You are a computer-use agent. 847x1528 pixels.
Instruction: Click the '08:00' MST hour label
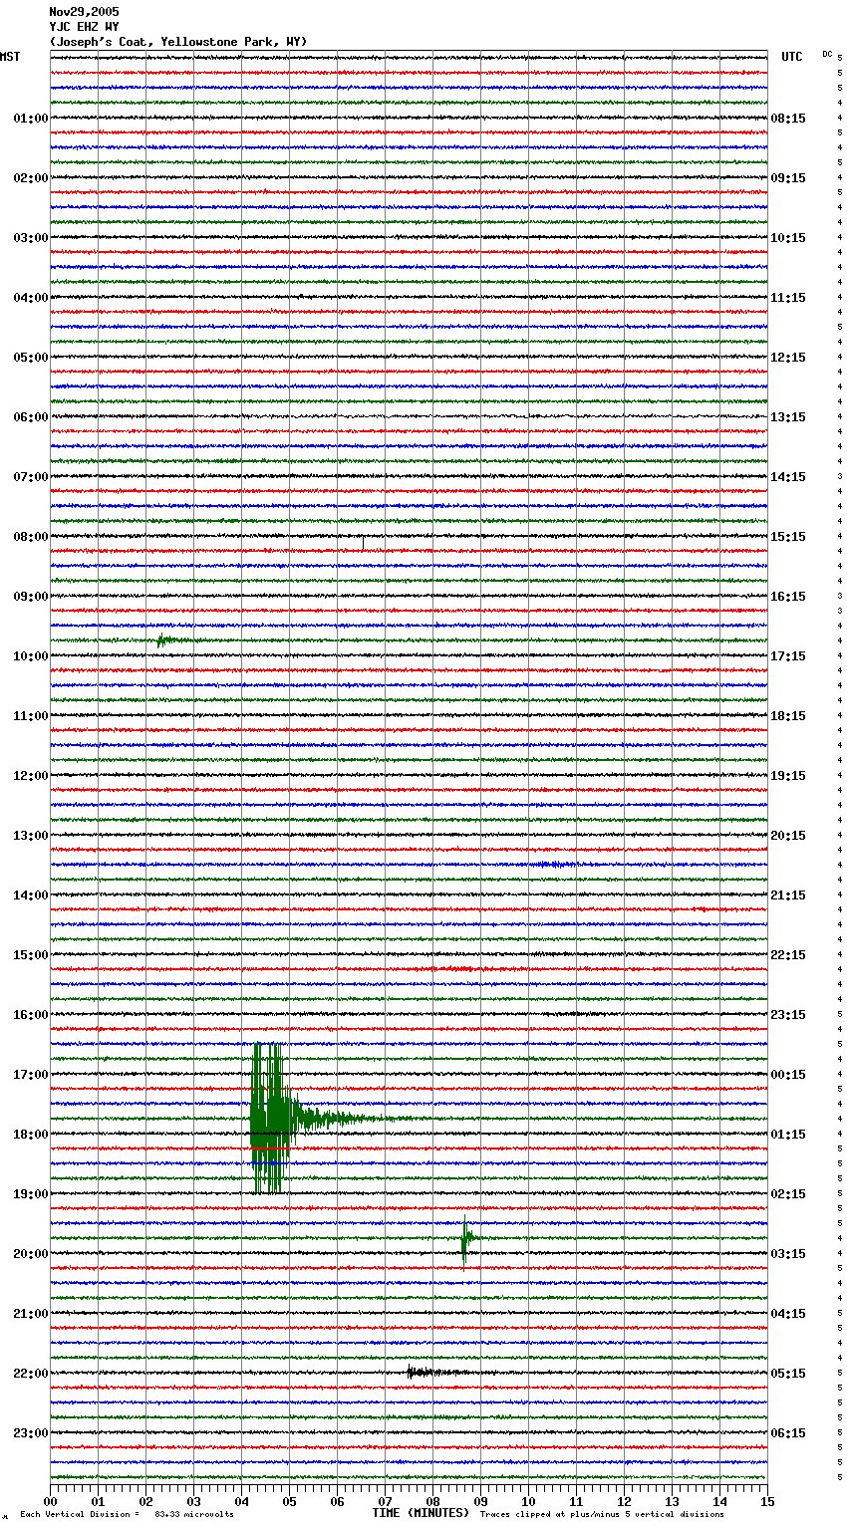tap(30, 537)
